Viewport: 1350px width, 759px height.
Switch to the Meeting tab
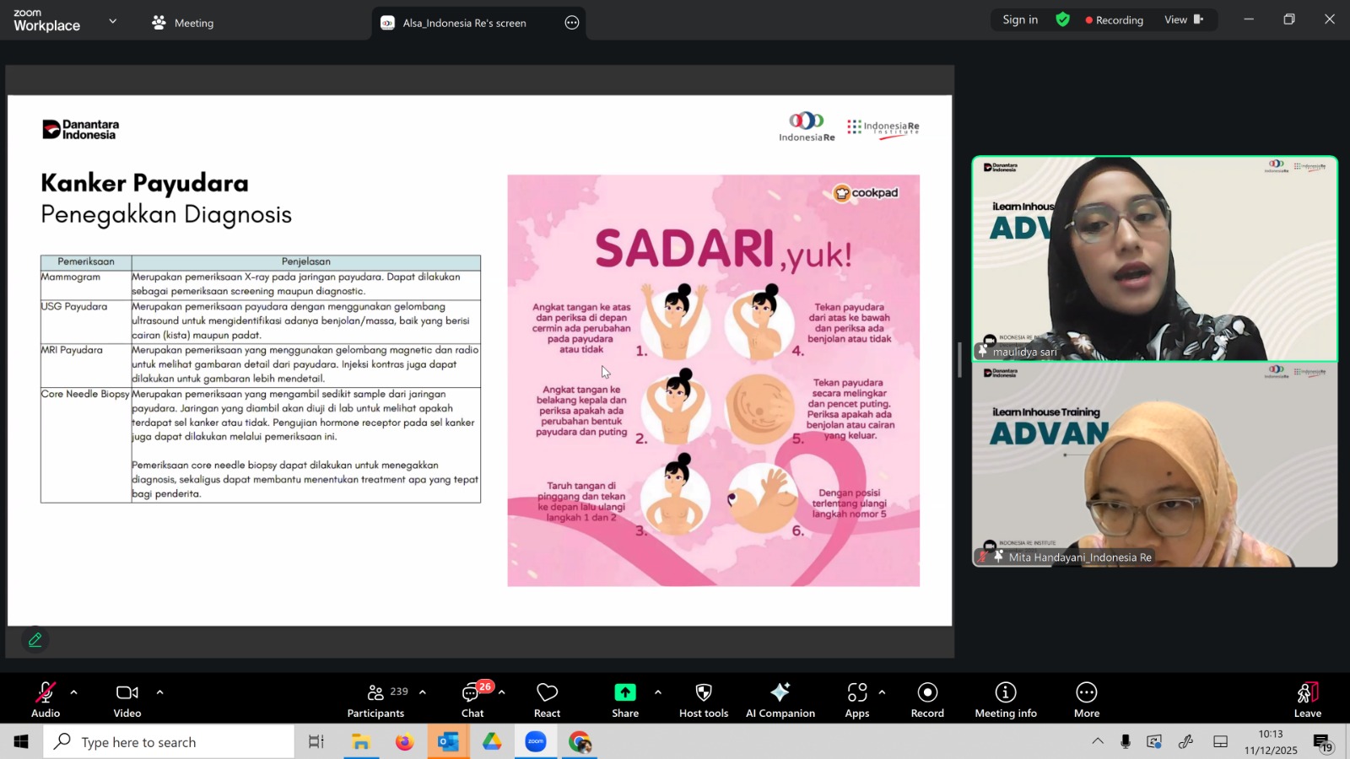183,23
